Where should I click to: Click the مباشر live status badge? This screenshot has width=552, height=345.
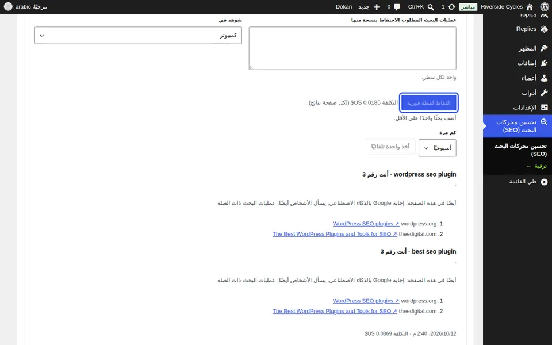(468, 7)
